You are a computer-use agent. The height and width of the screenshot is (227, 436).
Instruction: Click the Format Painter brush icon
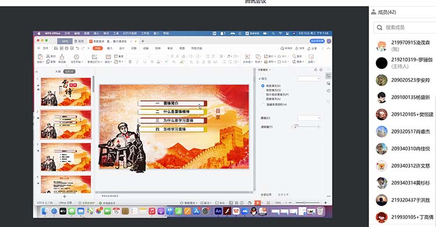[x=62, y=57]
